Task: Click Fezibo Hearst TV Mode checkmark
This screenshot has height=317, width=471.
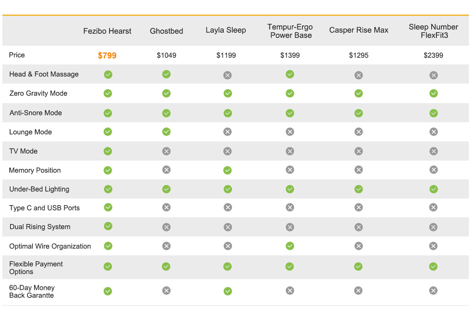Action: (108, 151)
